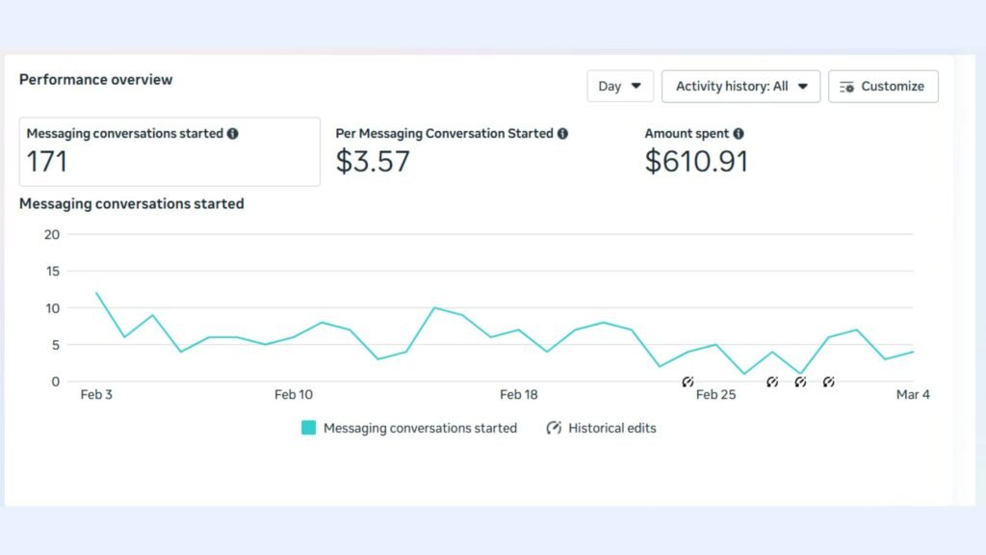Click the middle historical edit marker near Feb 27
The image size is (986, 555).
(x=800, y=382)
